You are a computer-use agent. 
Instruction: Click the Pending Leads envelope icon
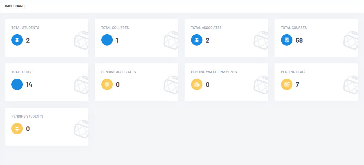coord(287,84)
